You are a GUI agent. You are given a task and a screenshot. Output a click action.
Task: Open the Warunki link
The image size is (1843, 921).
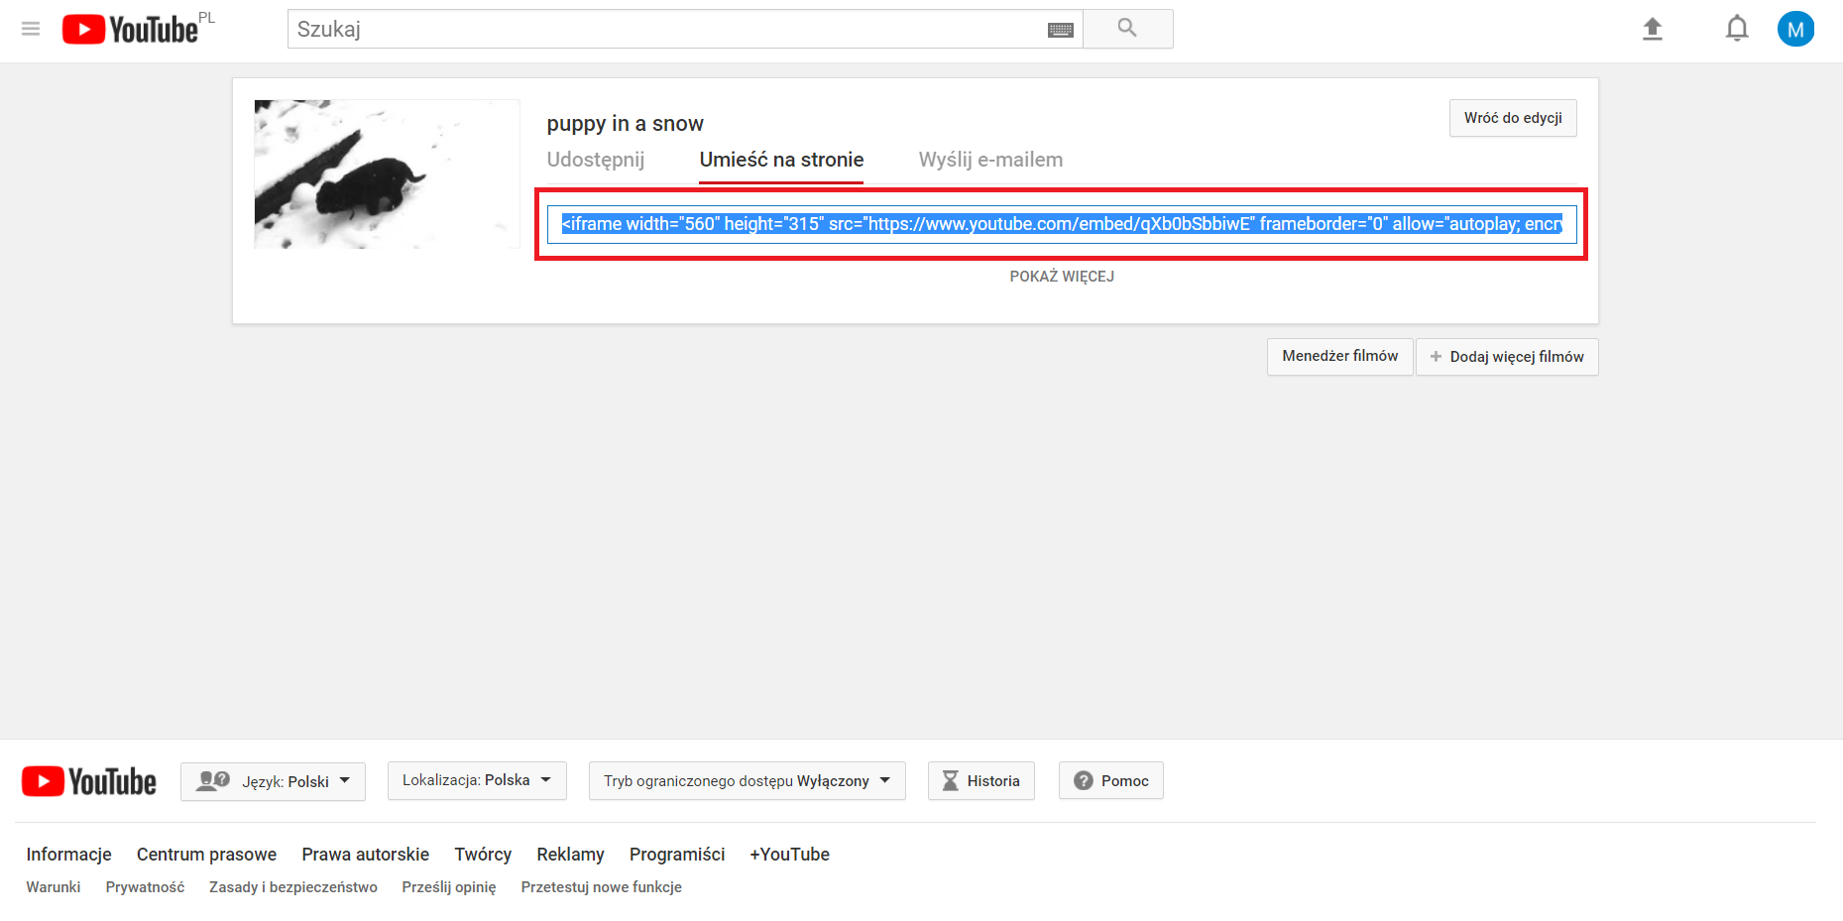point(54,887)
